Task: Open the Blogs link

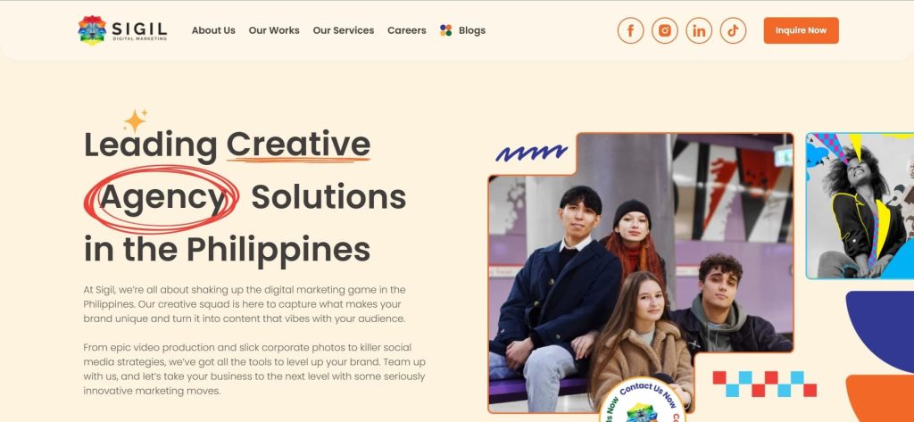Action: [472, 30]
